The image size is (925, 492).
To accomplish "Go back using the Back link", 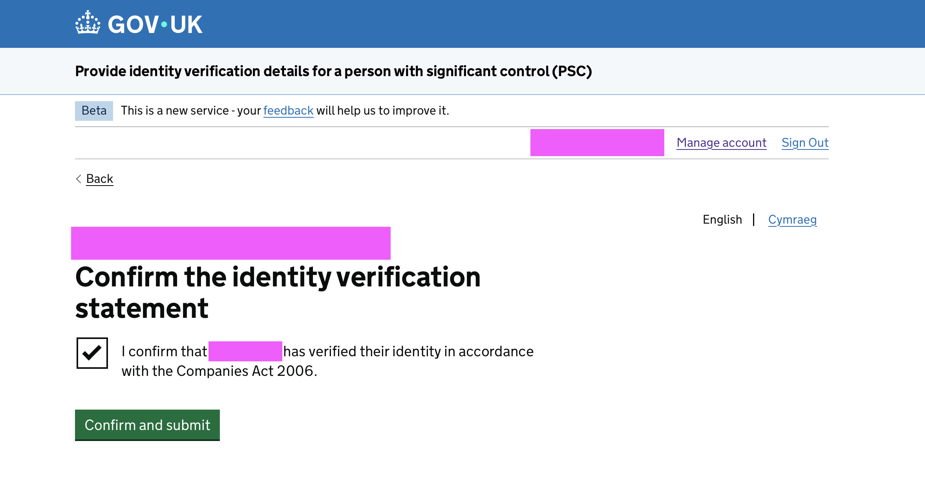I will click(100, 179).
